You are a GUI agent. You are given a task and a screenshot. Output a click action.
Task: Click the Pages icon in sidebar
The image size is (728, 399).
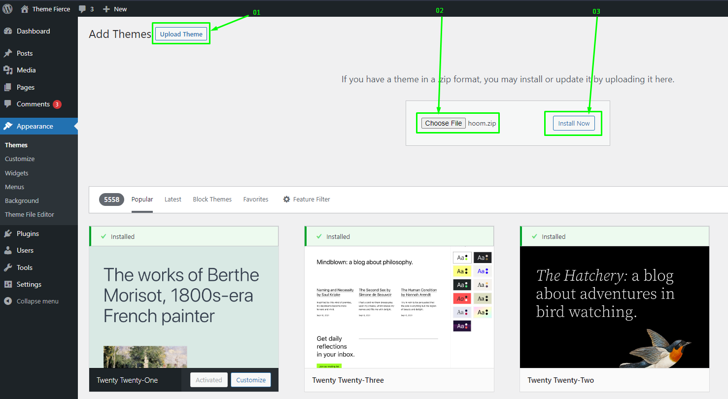pyautogui.click(x=8, y=87)
